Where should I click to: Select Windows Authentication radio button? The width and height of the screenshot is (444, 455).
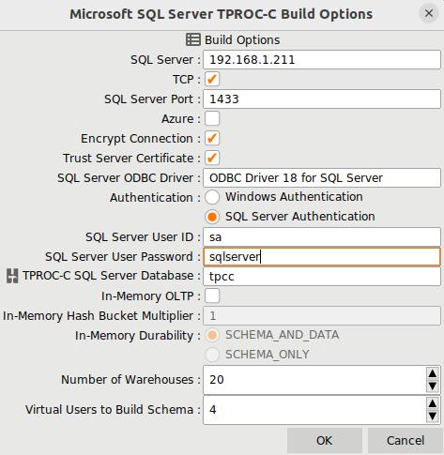[212, 197]
